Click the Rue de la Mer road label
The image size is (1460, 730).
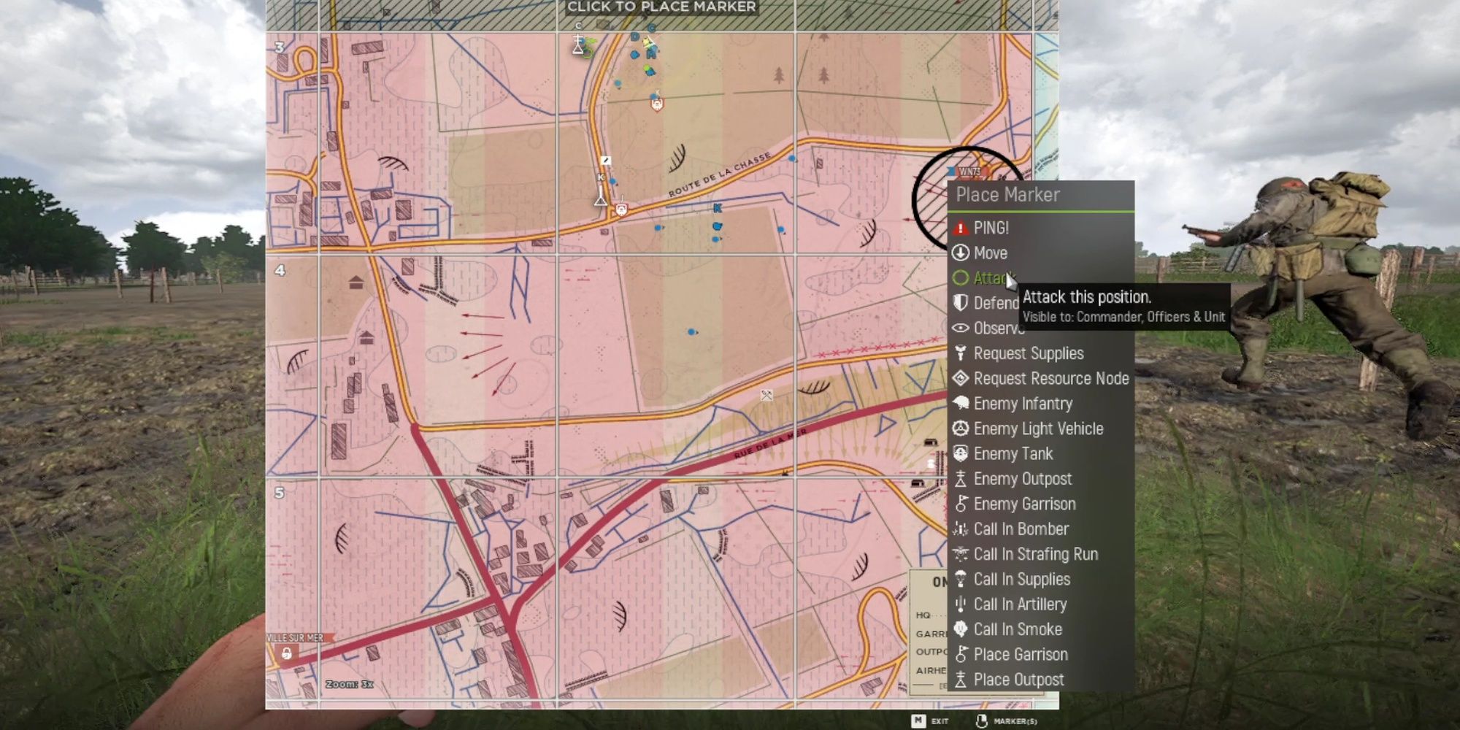(770, 444)
